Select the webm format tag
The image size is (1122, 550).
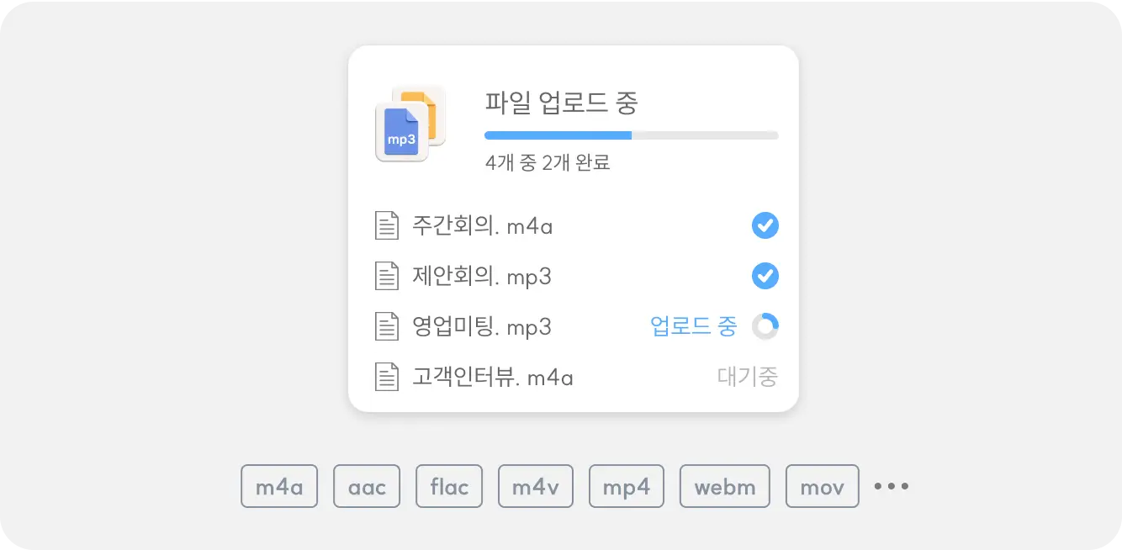coord(724,486)
